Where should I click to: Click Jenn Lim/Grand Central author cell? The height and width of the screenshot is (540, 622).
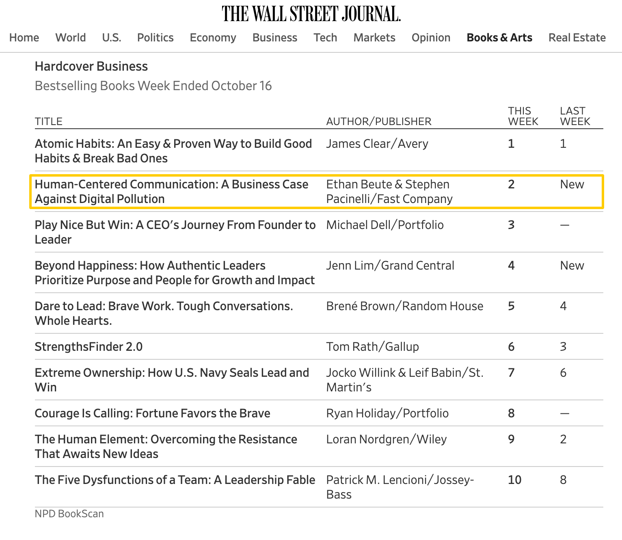(x=390, y=266)
